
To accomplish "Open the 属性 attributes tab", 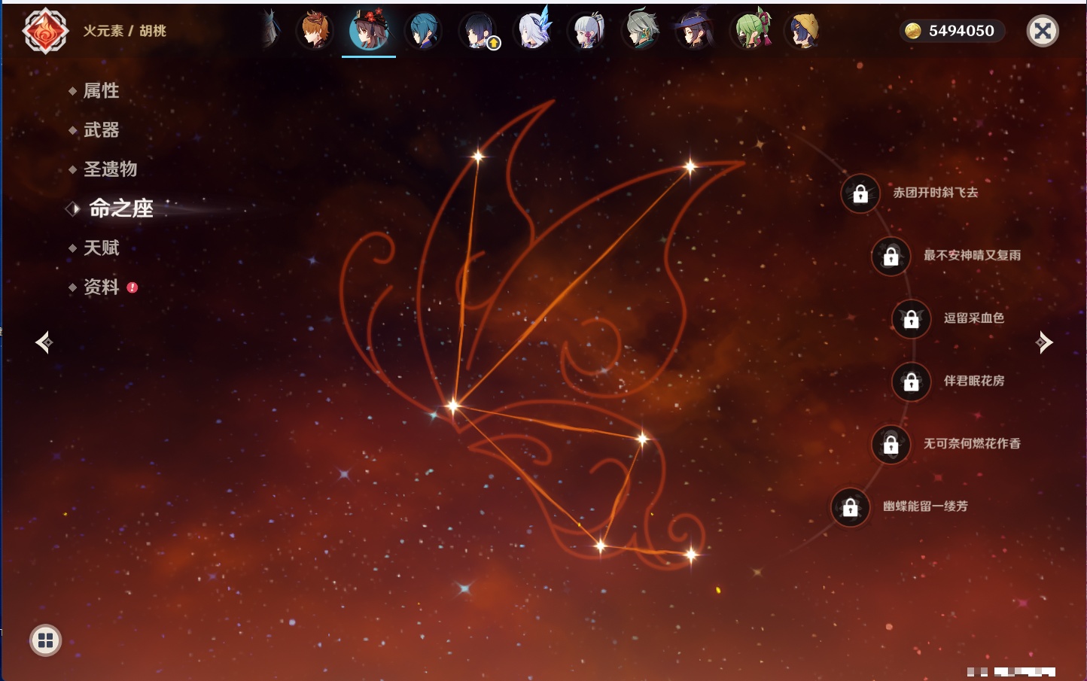I will (101, 91).
